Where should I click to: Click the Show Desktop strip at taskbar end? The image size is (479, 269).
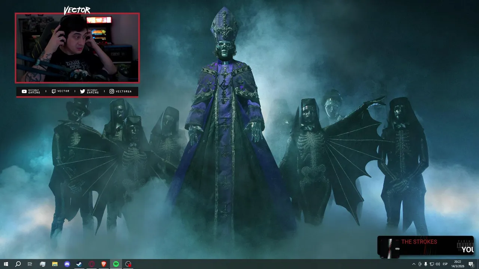[478, 264]
